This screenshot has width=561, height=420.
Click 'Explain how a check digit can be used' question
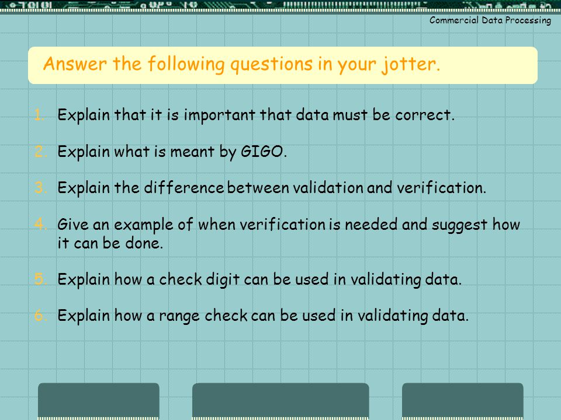point(259,279)
